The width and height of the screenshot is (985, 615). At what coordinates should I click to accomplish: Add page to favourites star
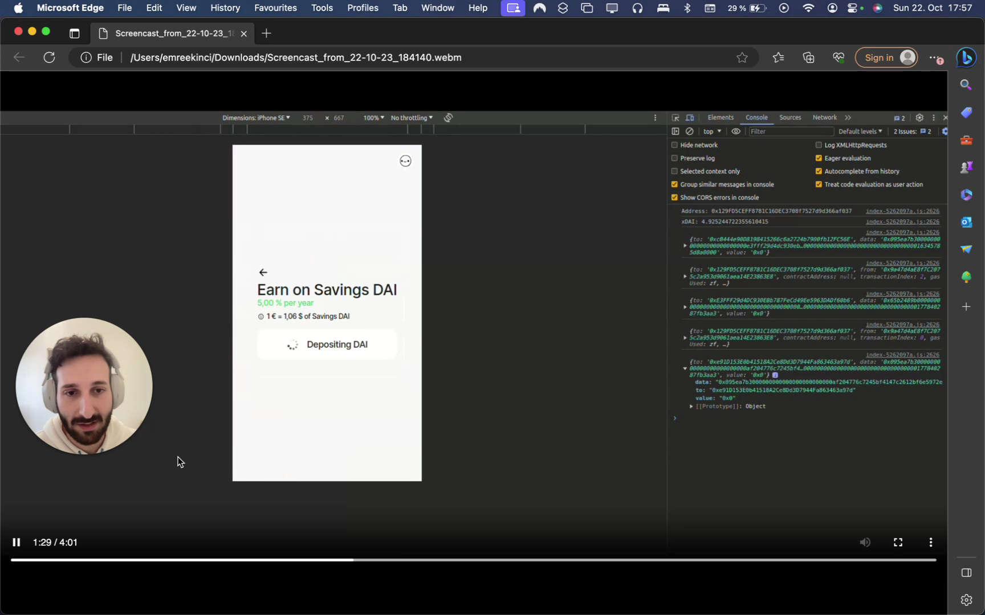point(742,58)
